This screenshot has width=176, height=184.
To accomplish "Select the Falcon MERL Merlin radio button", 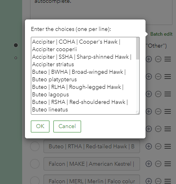I will coord(35,180).
